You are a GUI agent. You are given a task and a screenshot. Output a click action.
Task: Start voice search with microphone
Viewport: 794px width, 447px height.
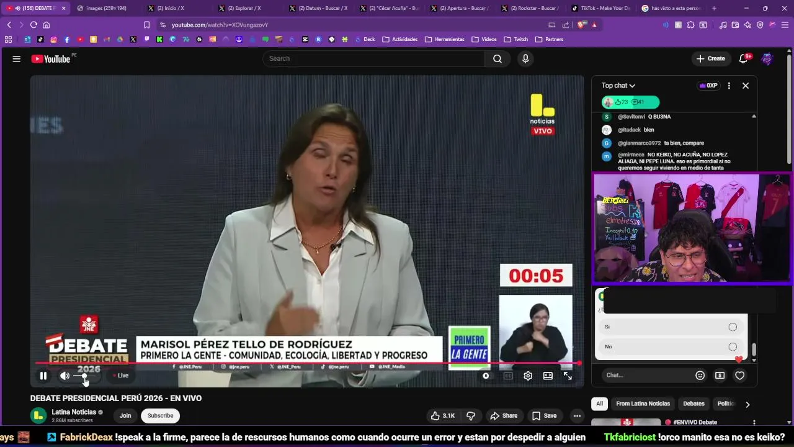pos(525,58)
